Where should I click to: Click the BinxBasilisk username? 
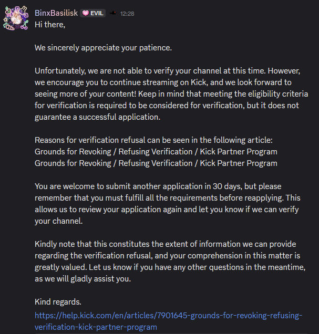pyautogui.click(x=56, y=13)
